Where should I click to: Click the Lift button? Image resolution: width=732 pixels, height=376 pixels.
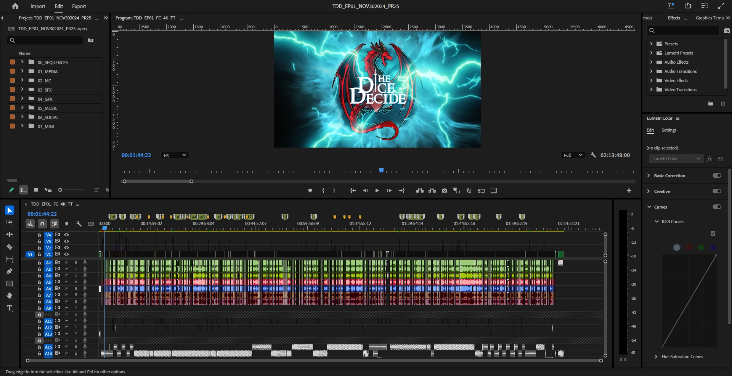click(420, 191)
